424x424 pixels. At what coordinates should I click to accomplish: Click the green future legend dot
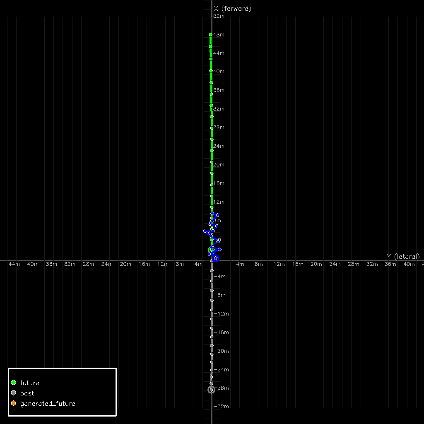click(14, 382)
